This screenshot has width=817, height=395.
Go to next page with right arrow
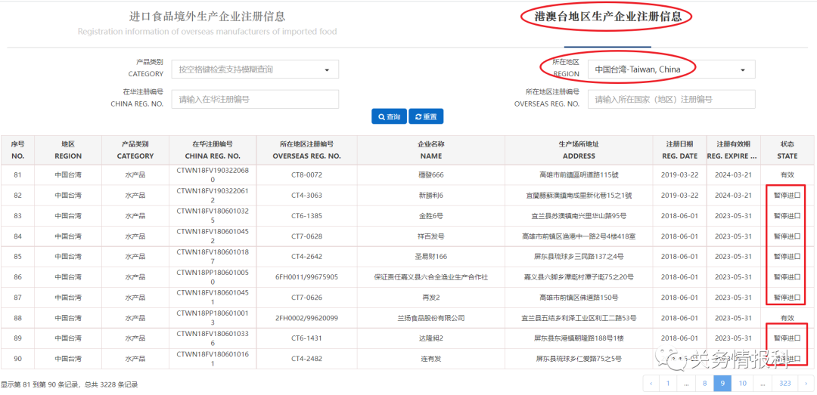click(x=806, y=384)
